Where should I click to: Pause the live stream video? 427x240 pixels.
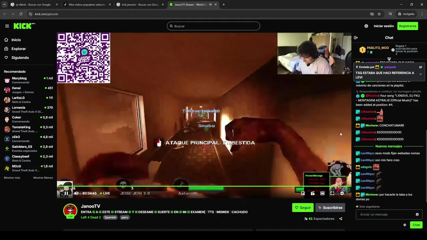point(66,193)
